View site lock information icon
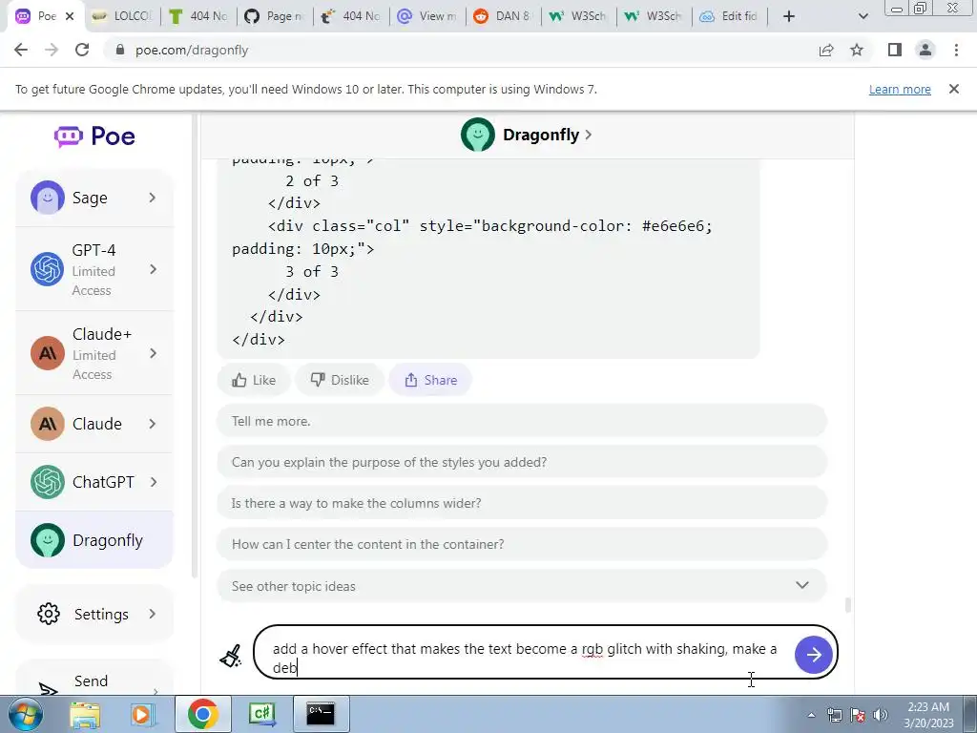Viewport: 977px width, 733px height. click(x=120, y=50)
